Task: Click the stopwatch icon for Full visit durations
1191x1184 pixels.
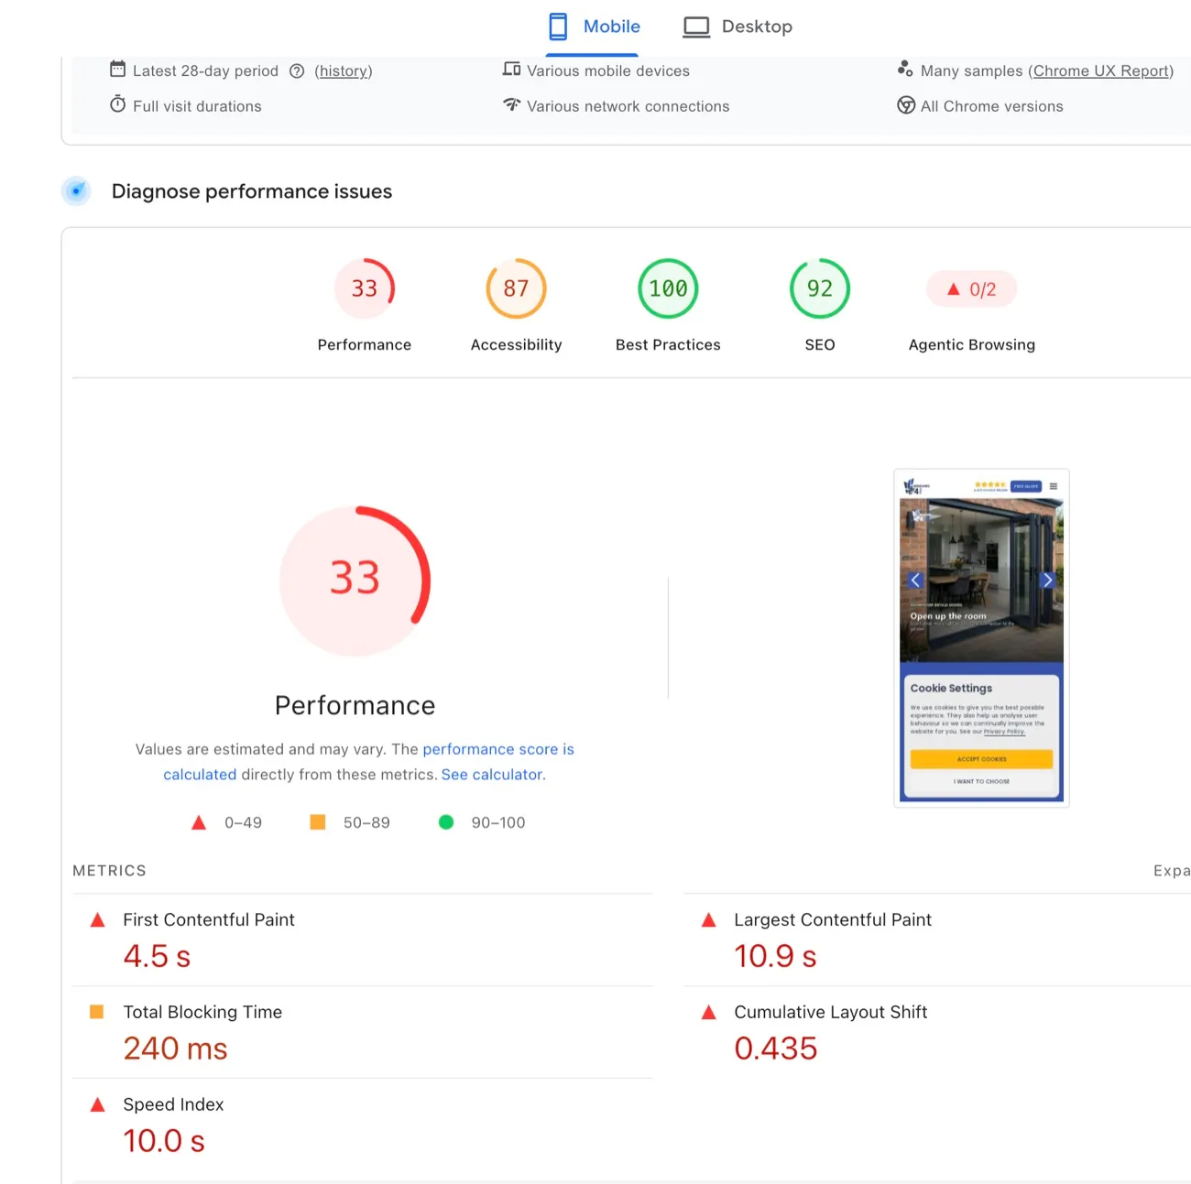Action: (117, 104)
